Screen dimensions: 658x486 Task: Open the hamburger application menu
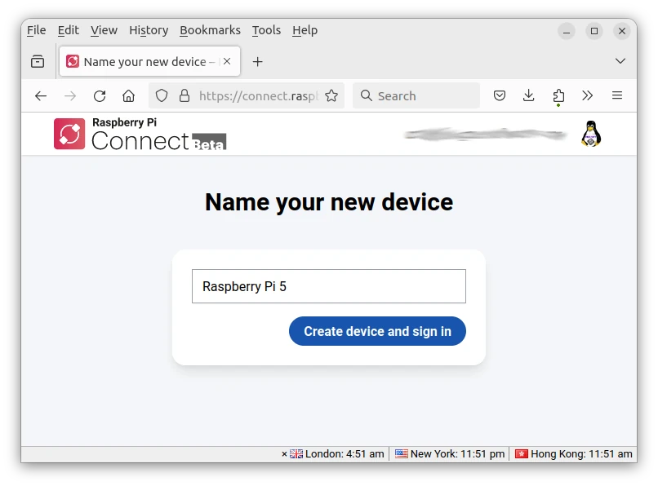tap(617, 95)
